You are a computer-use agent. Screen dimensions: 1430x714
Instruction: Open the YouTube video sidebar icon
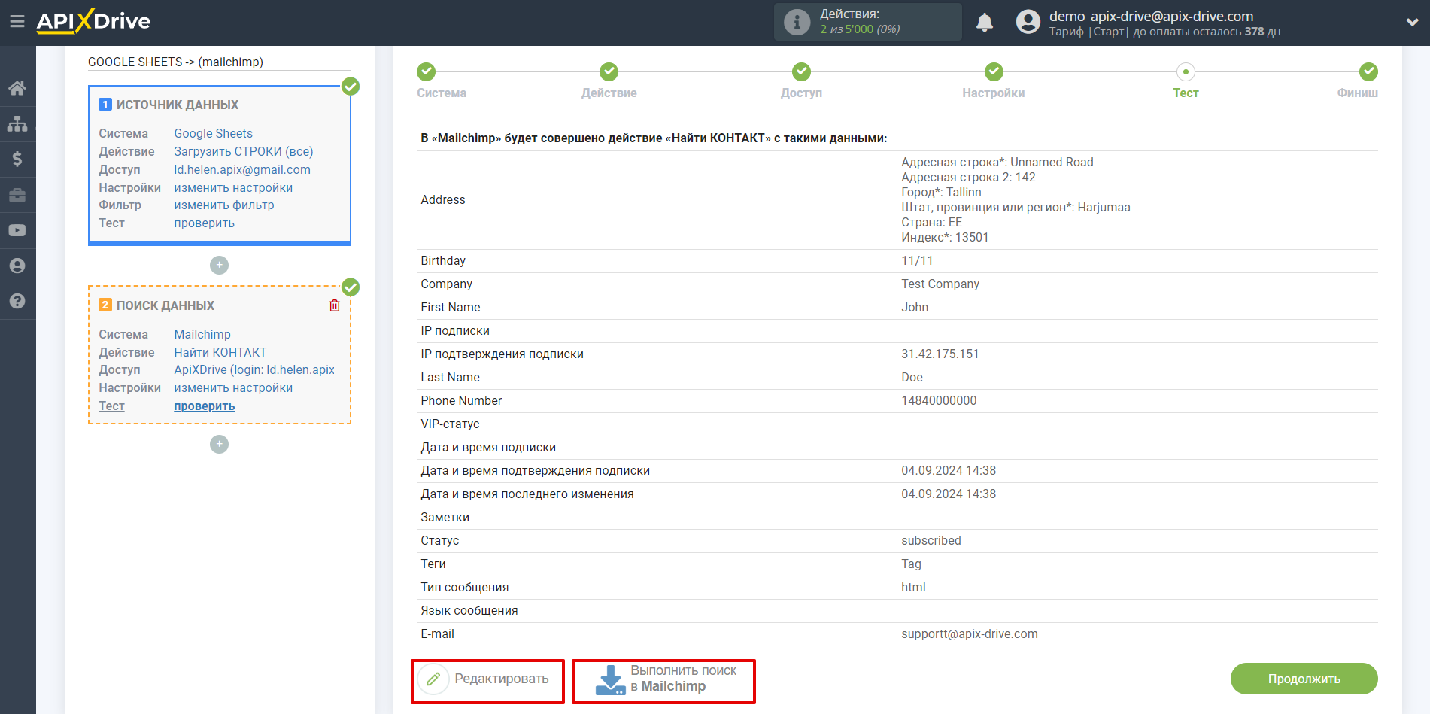click(x=17, y=230)
